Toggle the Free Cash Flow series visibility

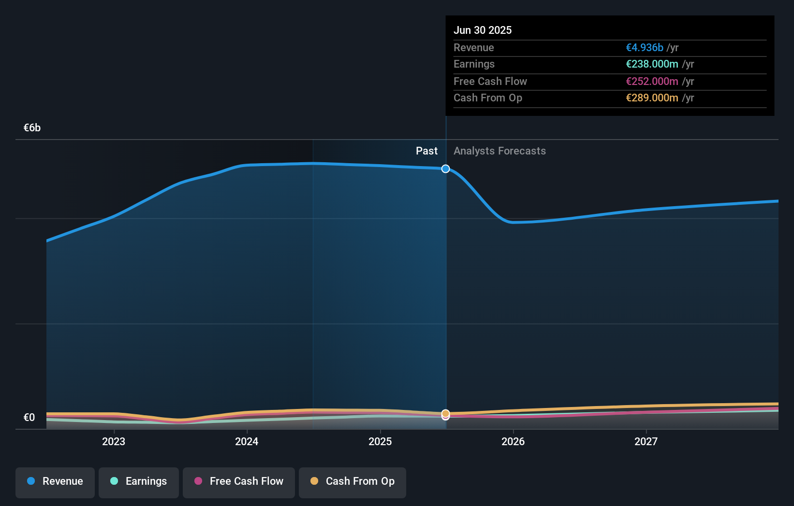coord(238,481)
